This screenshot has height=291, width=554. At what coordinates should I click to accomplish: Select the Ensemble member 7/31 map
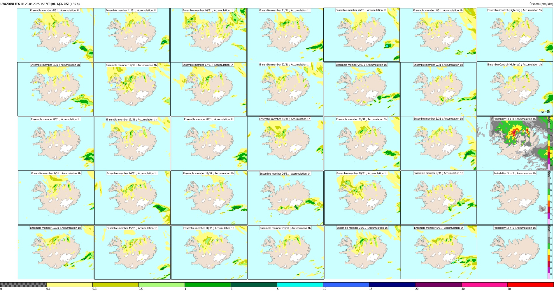point(55,89)
